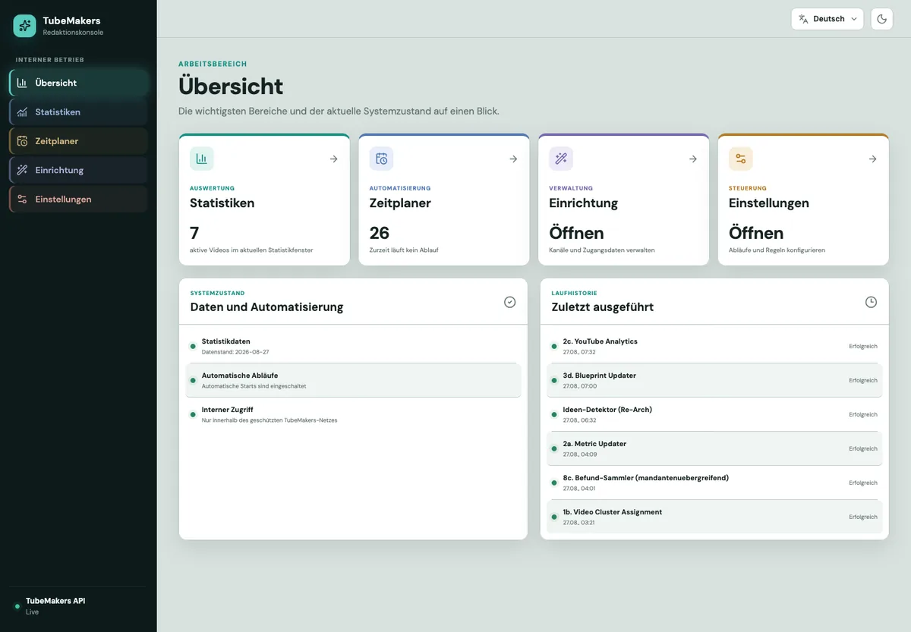Click the sliders icon beside sidebar Einstellungen
The width and height of the screenshot is (911, 632).
pos(22,199)
